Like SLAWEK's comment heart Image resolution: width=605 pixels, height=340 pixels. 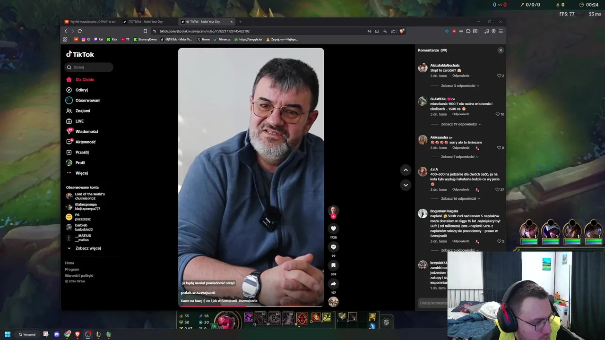497,114
